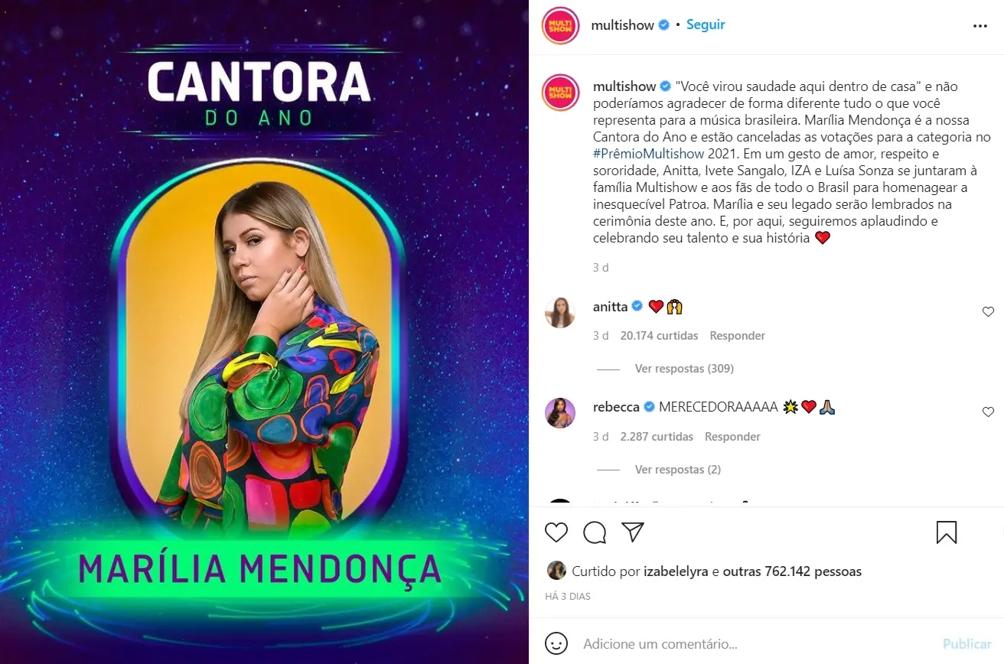This screenshot has width=1004, height=664.
Task: Open #PrêmioMultishow hashtag link
Action: click(x=648, y=154)
